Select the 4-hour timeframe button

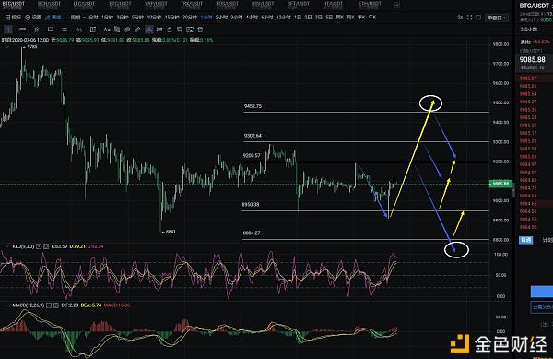[x=252, y=18]
